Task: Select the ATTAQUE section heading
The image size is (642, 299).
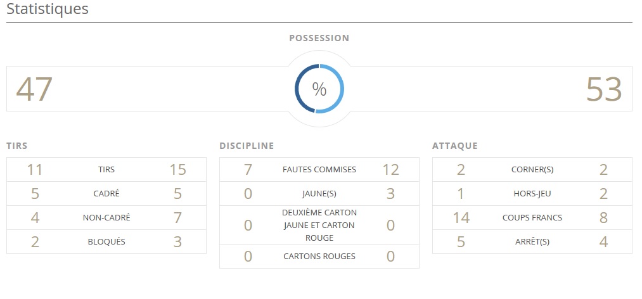Action: (x=455, y=146)
